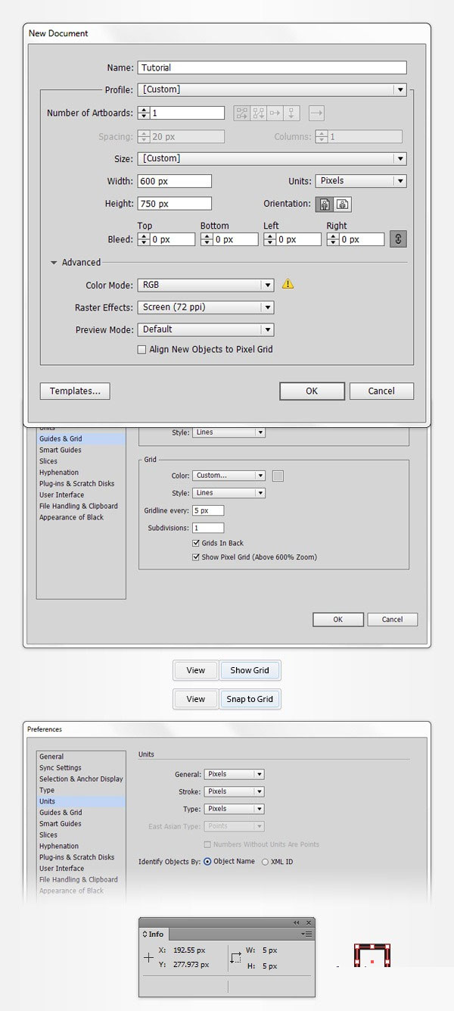Click the View menu beside Snap to Grid
The image size is (454, 1011).
196,699
